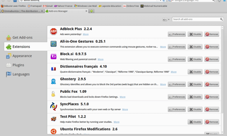Click the Public Fox padlock icon
The height and width of the screenshot is (136, 227).
pyautogui.click(x=53, y=94)
